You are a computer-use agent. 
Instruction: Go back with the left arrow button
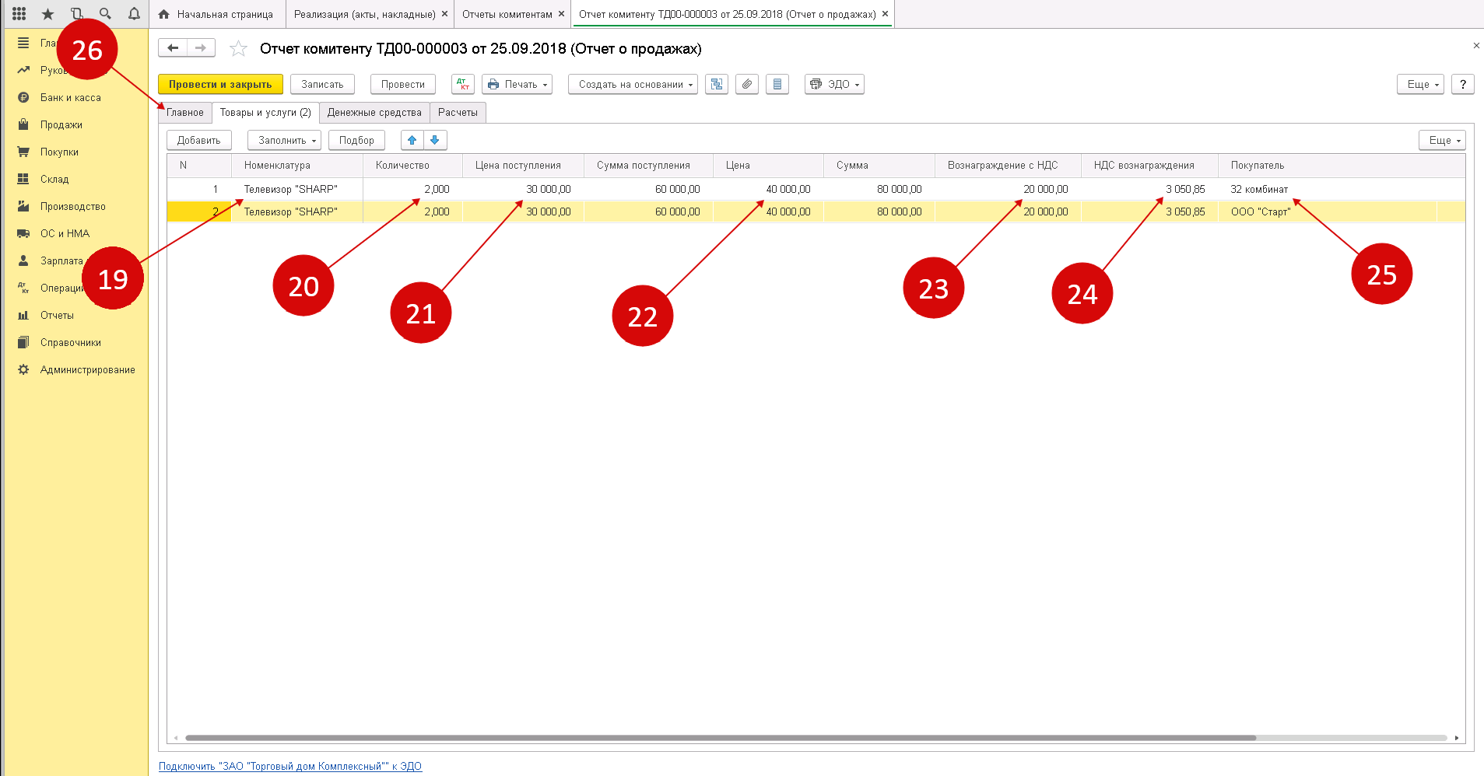pyautogui.click(x=173, y=48)
